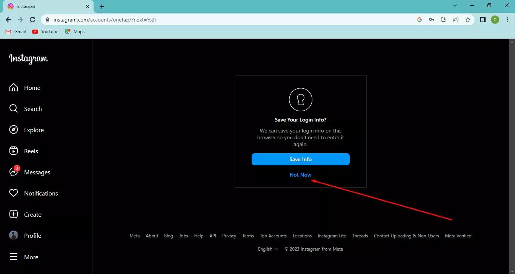Click the Privacy footer link

click(229, 236)
